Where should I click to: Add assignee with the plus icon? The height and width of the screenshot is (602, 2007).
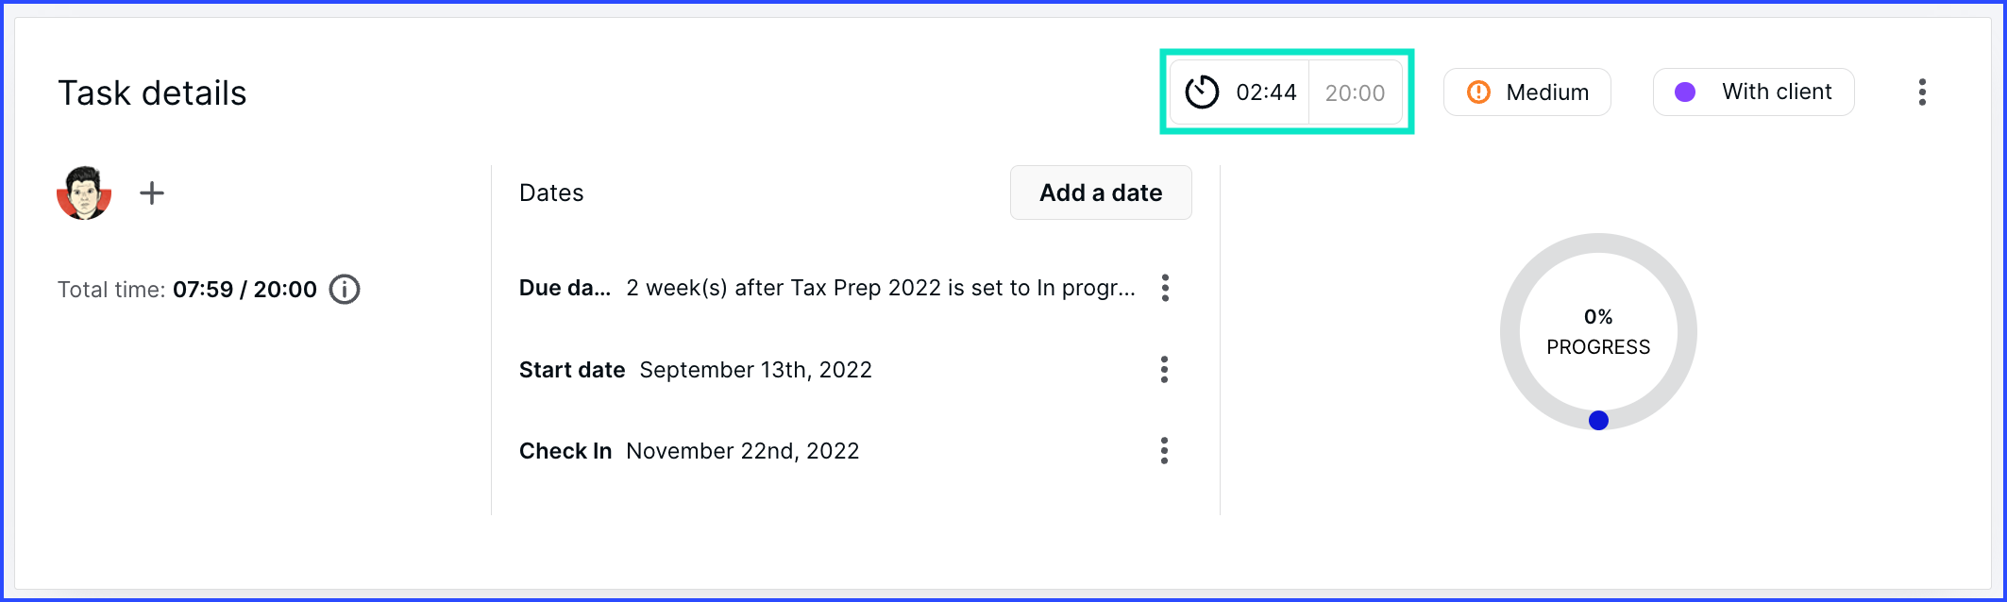pyautogui.click(x=152, y=193)
